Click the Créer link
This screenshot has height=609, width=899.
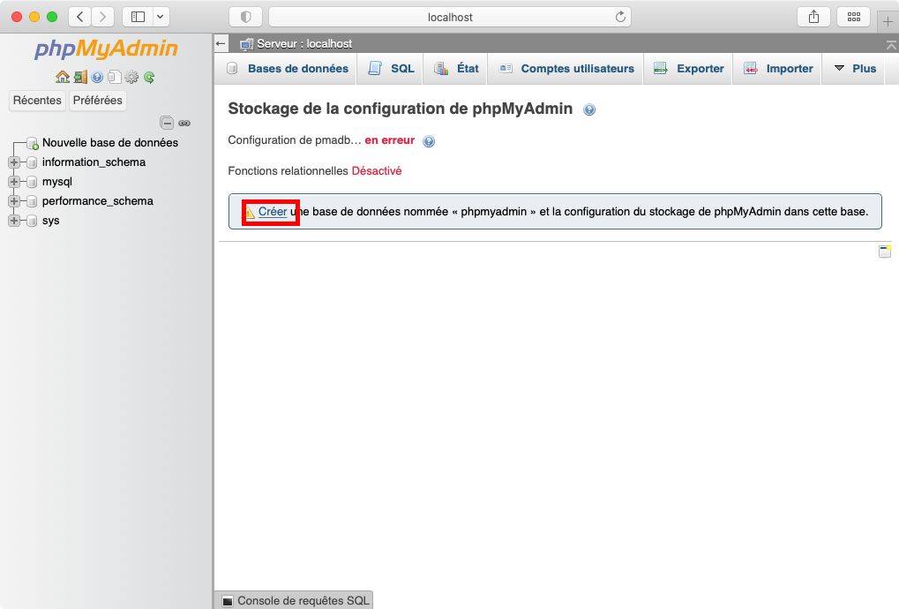click(273, 212)
